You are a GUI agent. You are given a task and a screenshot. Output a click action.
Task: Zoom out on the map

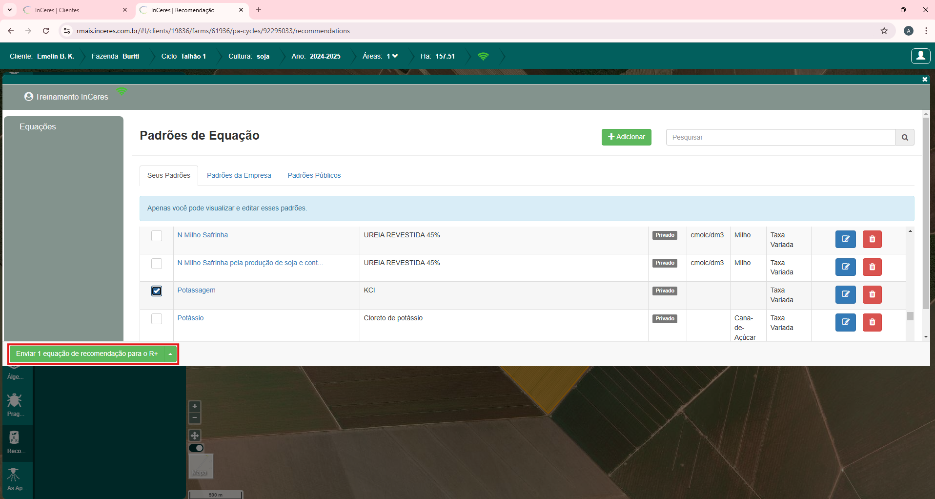[195, 417]
